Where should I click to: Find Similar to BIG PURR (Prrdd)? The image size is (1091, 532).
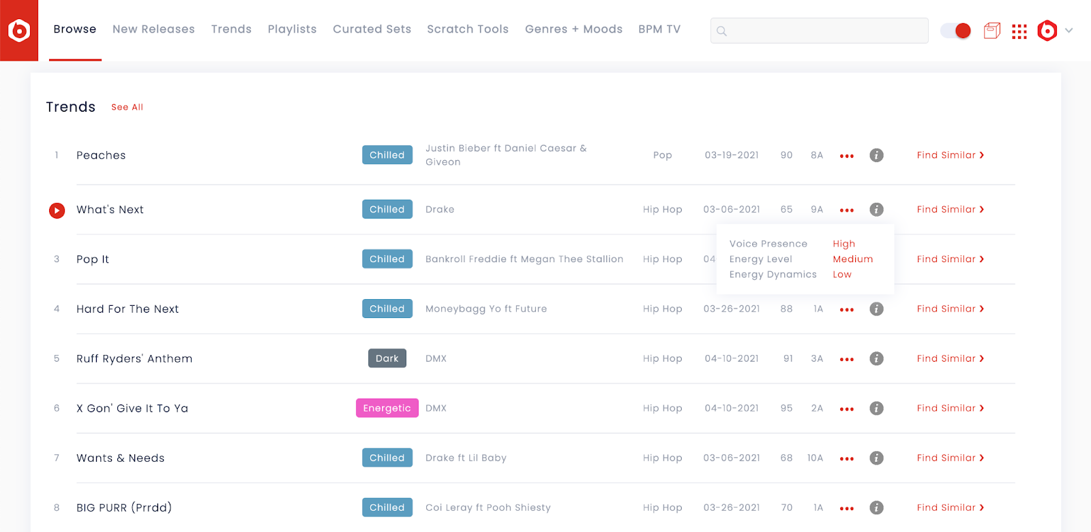[951, 508]
